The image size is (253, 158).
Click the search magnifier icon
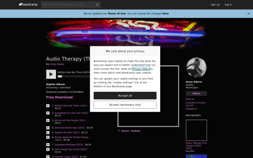click(97, 5)
